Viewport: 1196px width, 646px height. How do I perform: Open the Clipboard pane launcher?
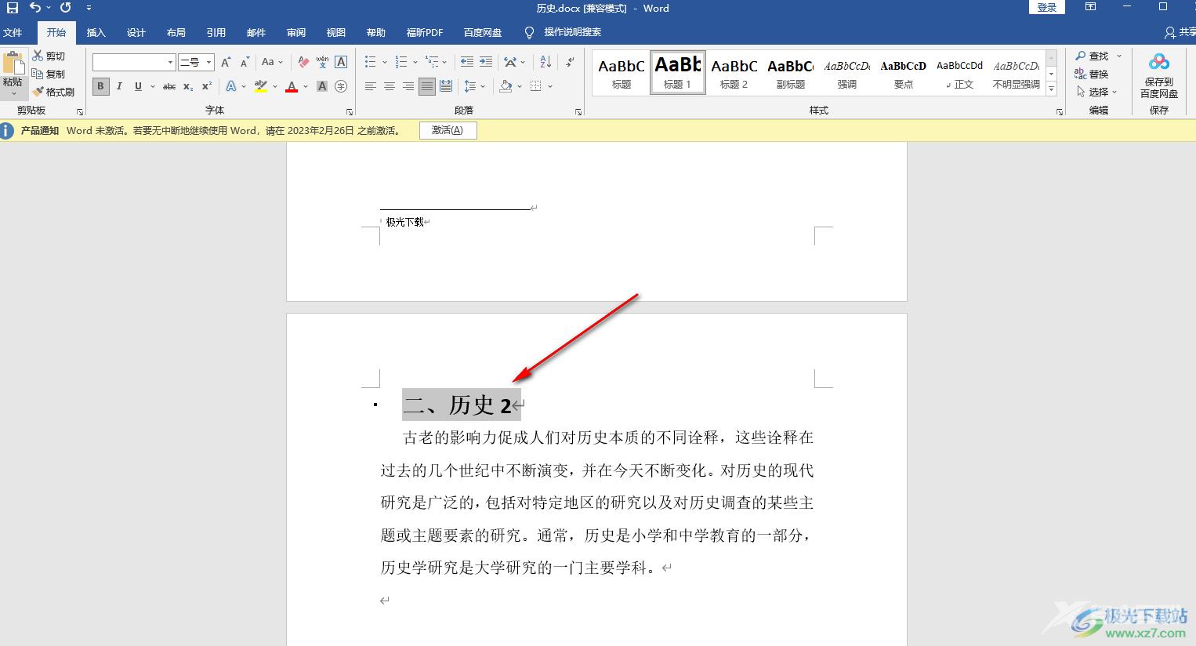pos(80,112)
